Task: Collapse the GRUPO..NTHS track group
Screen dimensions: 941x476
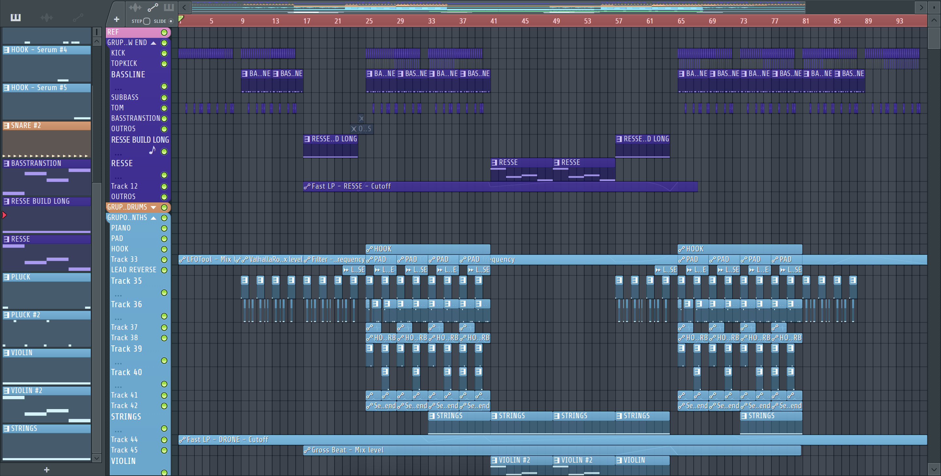Action: tap(154, 218)
